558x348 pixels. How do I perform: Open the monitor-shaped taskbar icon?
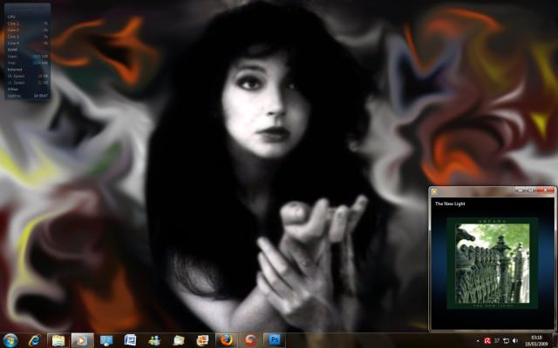(x=106, y=340)
